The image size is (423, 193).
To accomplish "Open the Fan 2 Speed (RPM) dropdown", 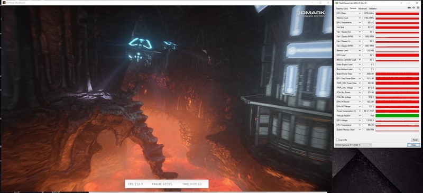I will 360,46.
